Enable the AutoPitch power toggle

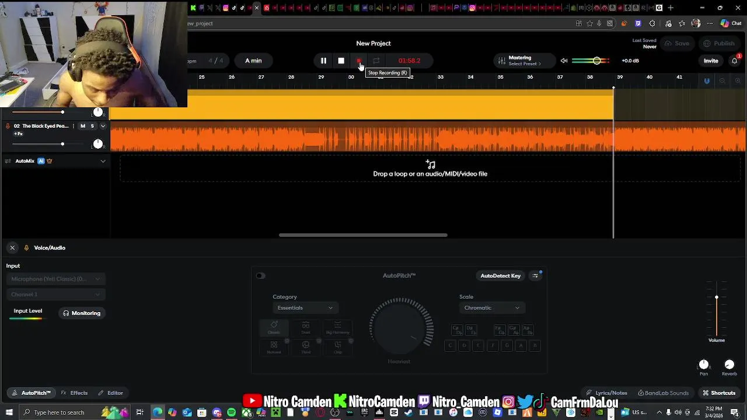[260, 276]
